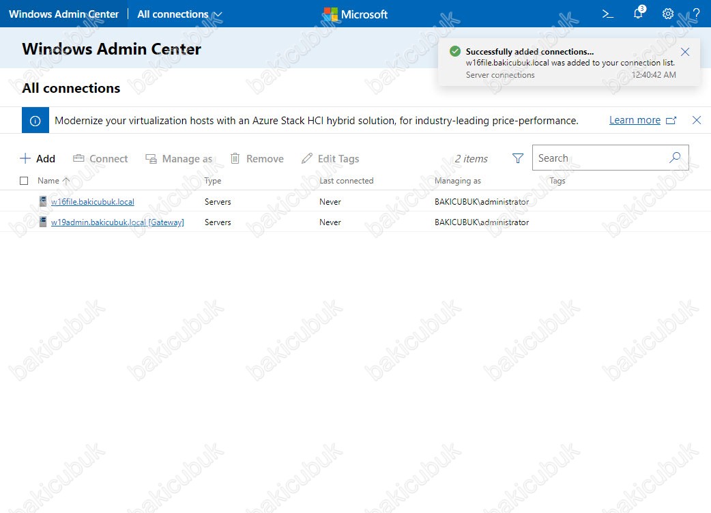This screenshot has width=711, height=513.
Task: Dismiss the Azure Stack HCI banner
Action: tap(697, 120)
